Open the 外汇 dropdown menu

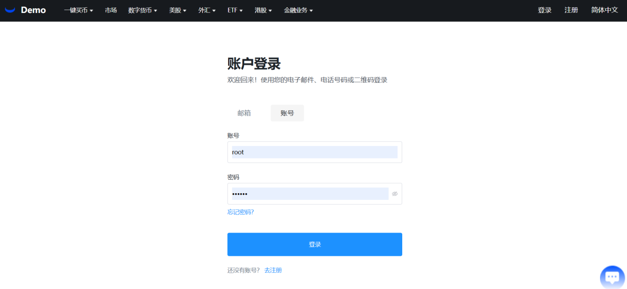[x=207, y=10]
